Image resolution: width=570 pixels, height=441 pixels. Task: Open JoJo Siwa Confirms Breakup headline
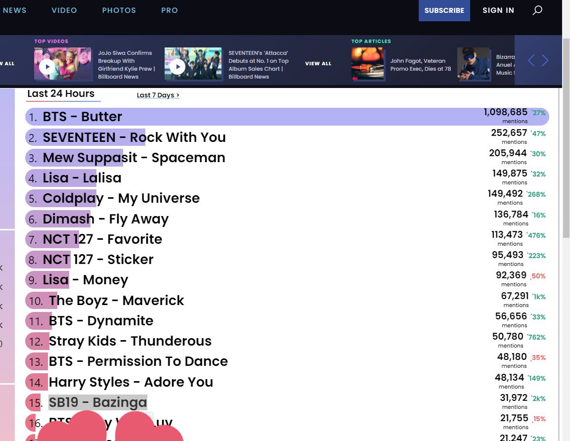click(x=127, y=65)
